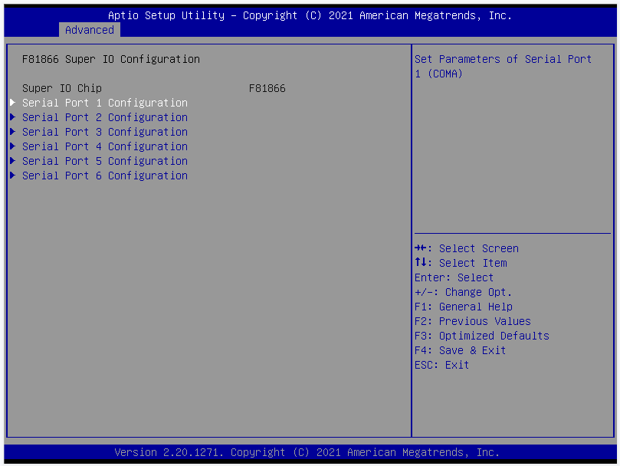Expand the Serial Port 5 Configuration arrow
Screen dimensions: 620x466
(x=12, y=161)
